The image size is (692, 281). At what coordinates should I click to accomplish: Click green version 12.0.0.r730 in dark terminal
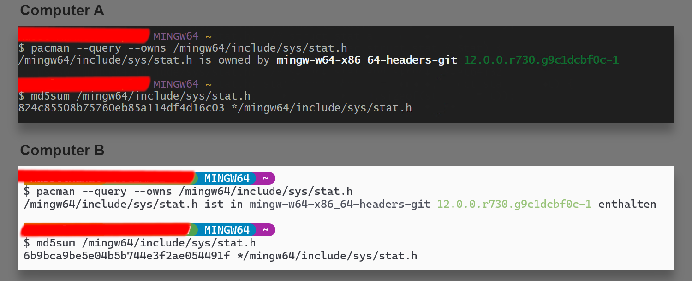[541, 60]
